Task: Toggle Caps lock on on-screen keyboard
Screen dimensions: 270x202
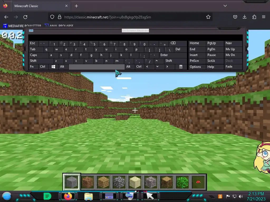Action: pos(38,55)
